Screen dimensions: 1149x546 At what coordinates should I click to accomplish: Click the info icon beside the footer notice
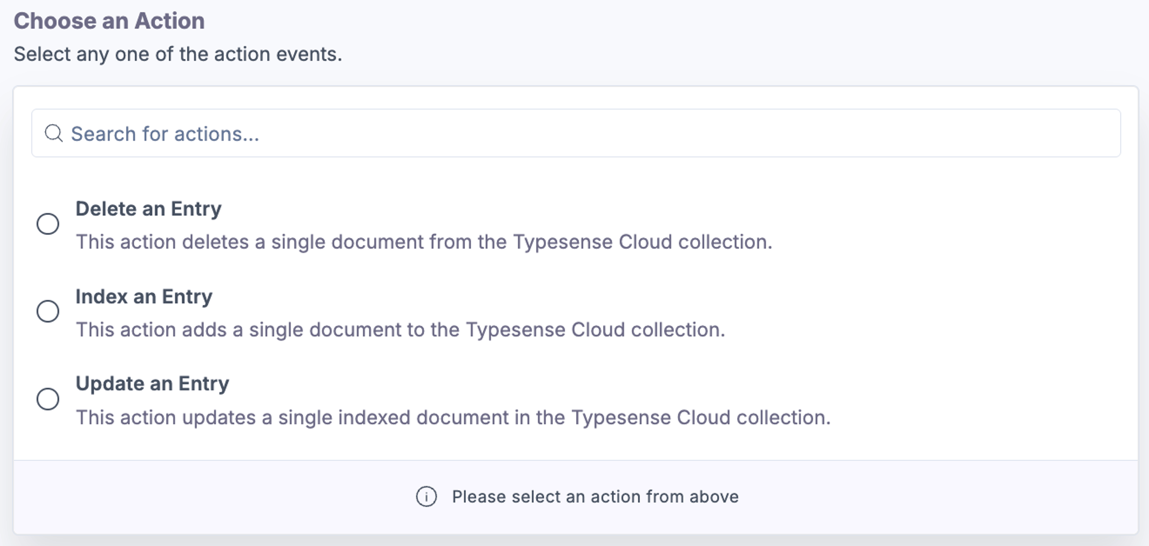426,497
